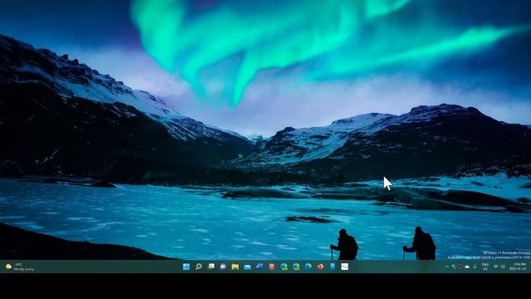Viewport: 531px width, 299px height.
Task: Open taskbar Search magnifier
Action: (x=199, y=267)
